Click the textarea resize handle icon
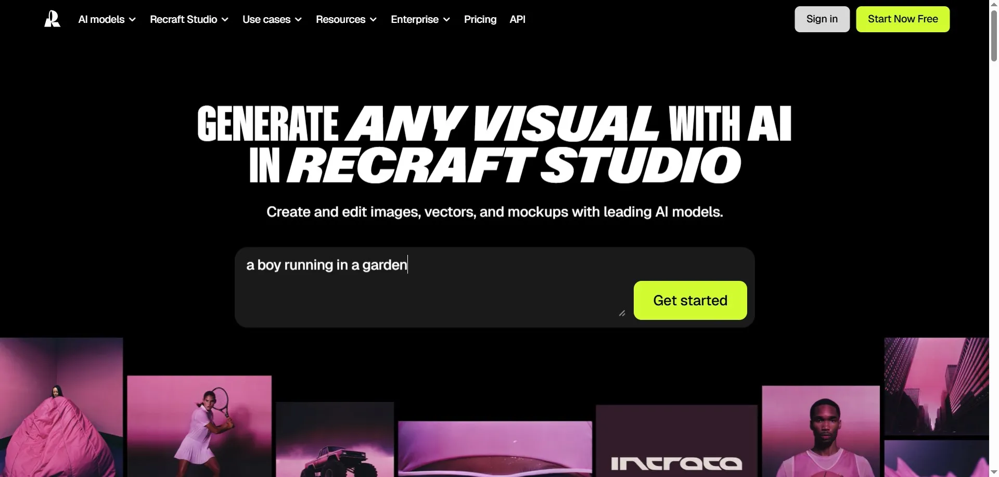 (x=622, y=313)
